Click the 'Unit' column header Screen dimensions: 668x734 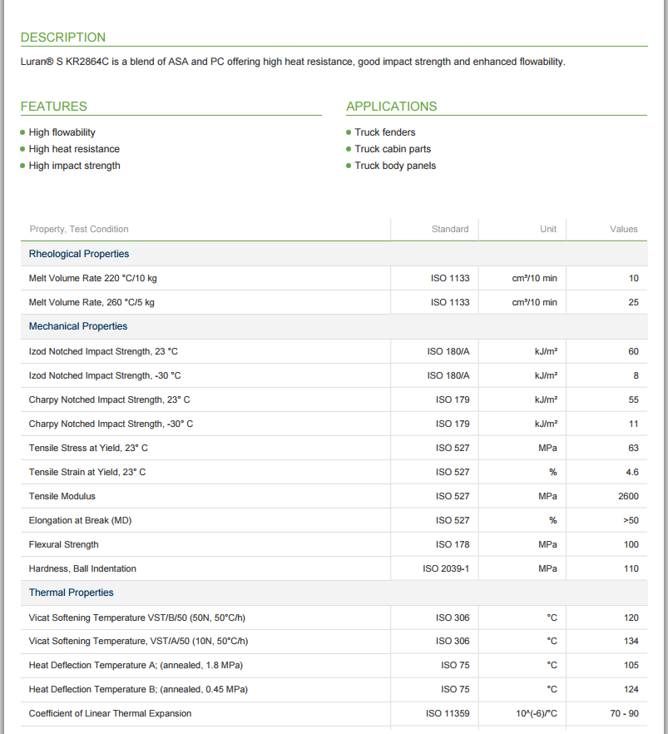[x=547, y=229]
